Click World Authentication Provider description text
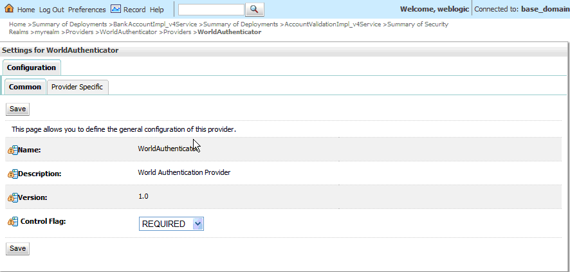 point(184,172)
